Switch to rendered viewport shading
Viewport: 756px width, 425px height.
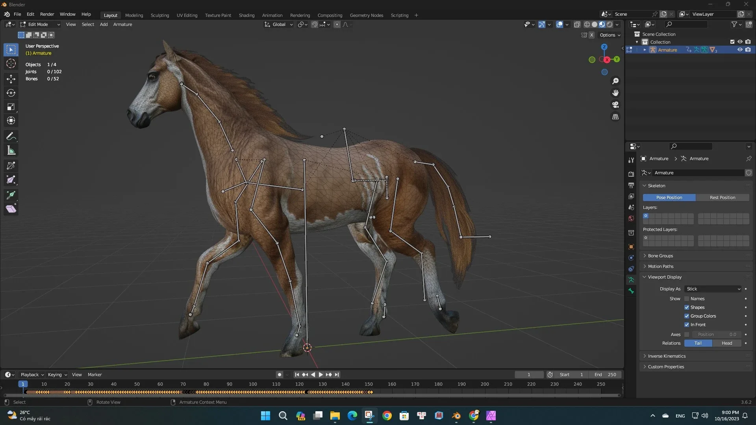point(610,24)
